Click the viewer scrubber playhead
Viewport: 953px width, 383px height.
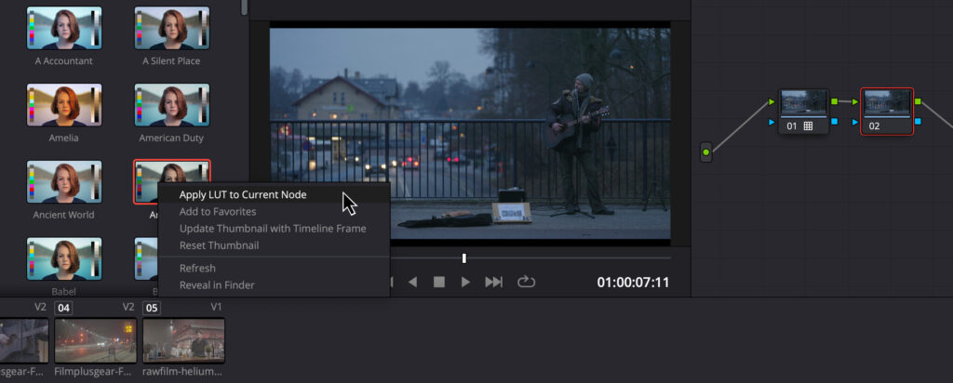pos(463,258)
